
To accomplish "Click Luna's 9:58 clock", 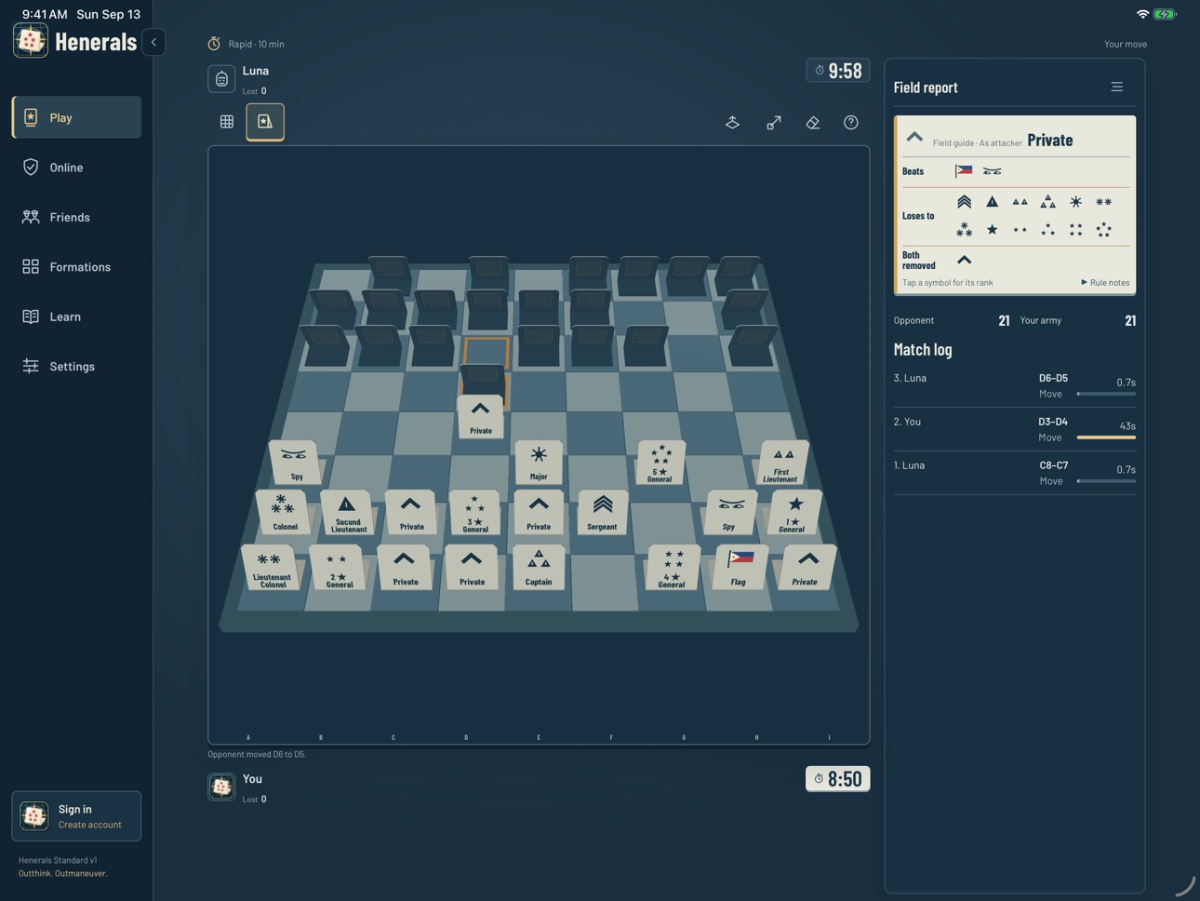I will click(838, 71).
